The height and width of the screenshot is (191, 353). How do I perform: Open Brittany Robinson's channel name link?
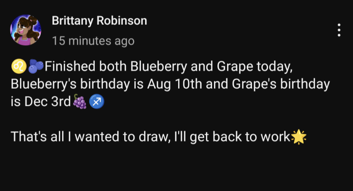pos(99,21)
